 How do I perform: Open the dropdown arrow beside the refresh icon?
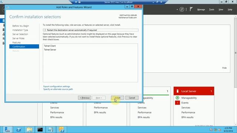[x=177, y=10]
